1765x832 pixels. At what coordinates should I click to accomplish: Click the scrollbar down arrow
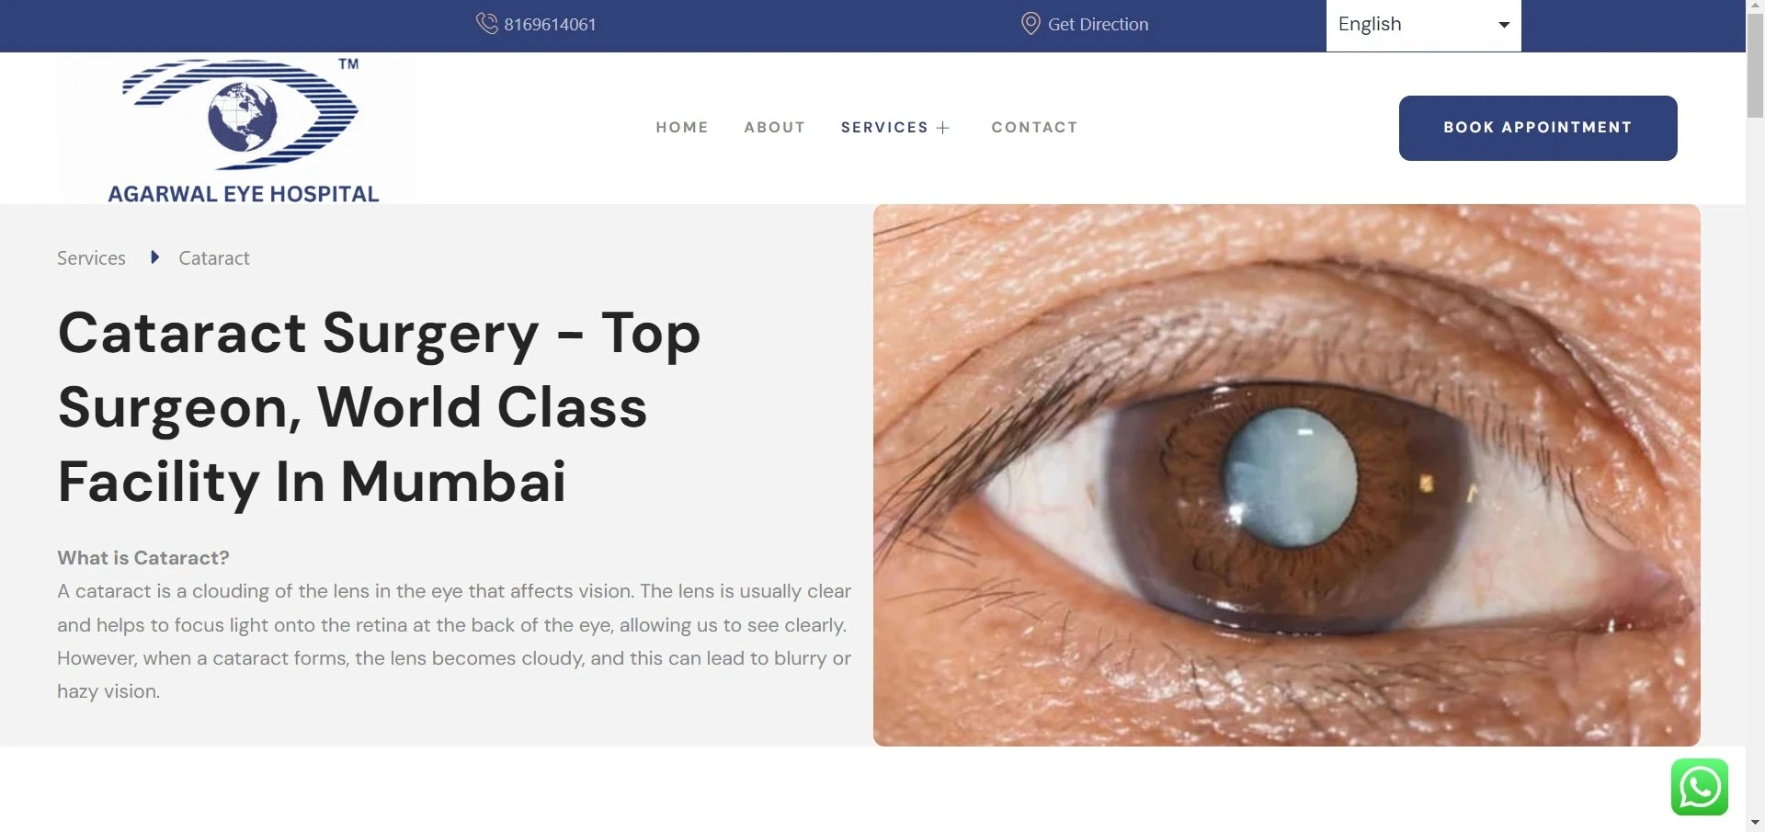(1755, 823)
